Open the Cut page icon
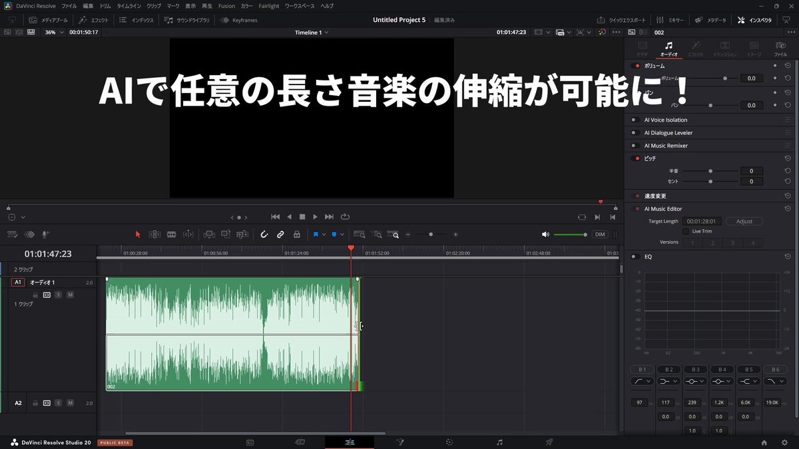799x449 pixels. coord(300,442)
